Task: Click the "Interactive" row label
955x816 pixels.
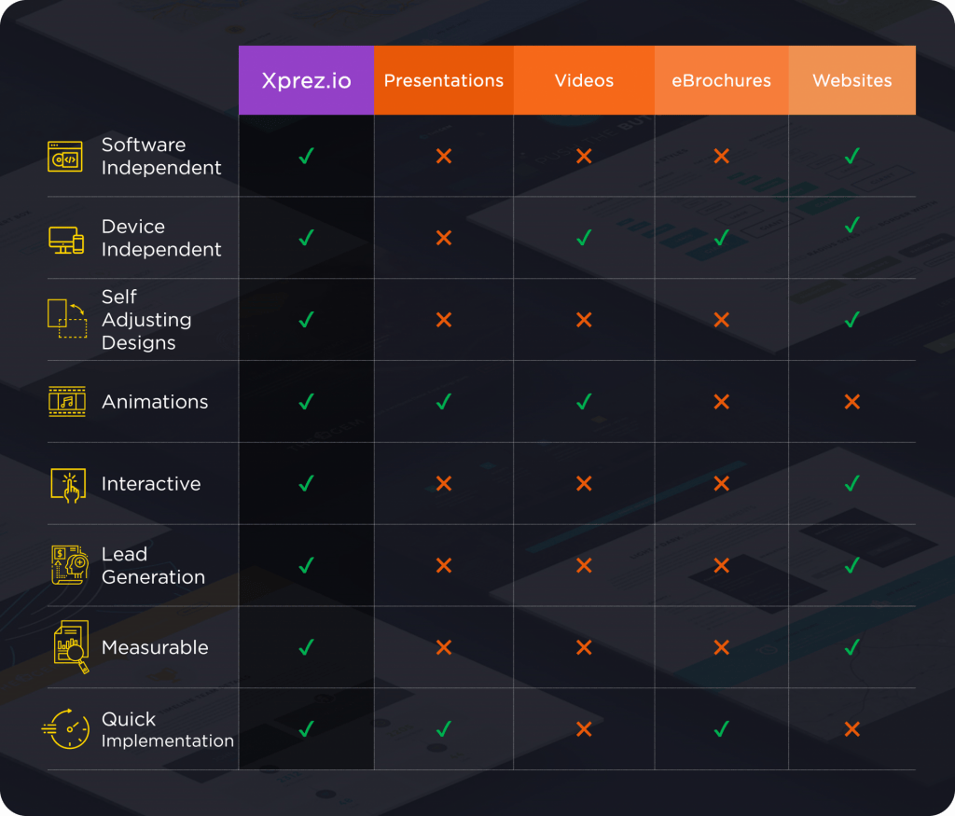Action: (x=151, y=483)
